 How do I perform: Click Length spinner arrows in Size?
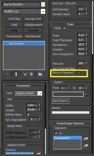click(x=40, y=110)
